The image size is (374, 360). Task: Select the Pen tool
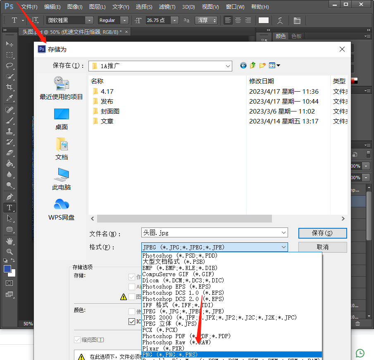point(10,197)
